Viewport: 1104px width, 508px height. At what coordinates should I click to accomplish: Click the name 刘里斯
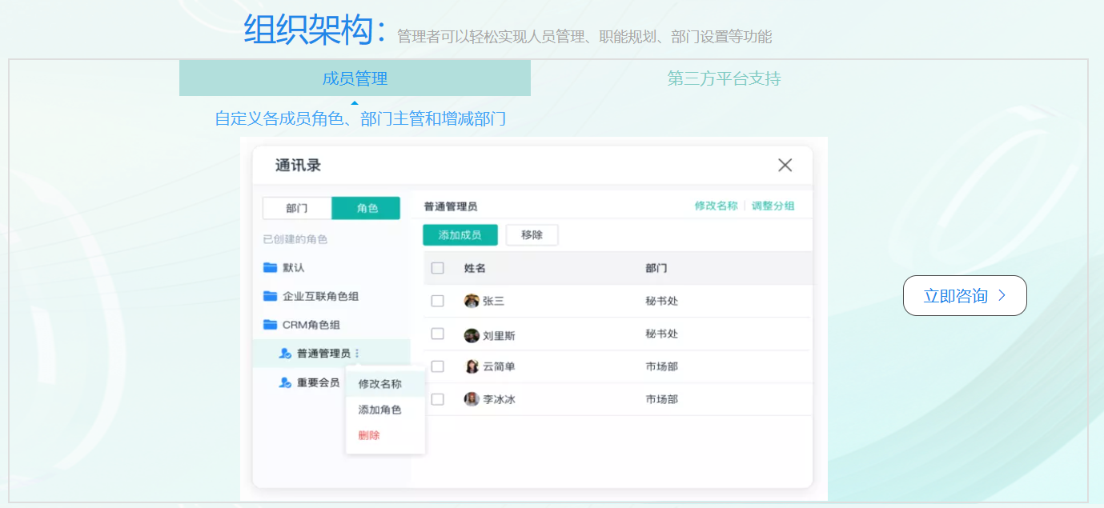499,336
